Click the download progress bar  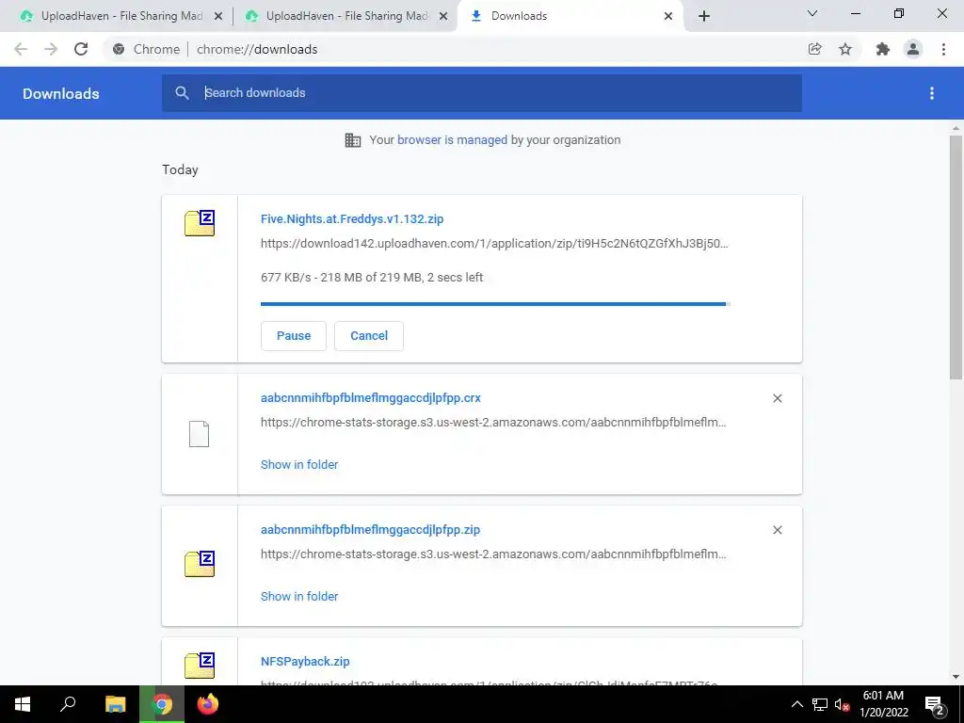point(495,304)
